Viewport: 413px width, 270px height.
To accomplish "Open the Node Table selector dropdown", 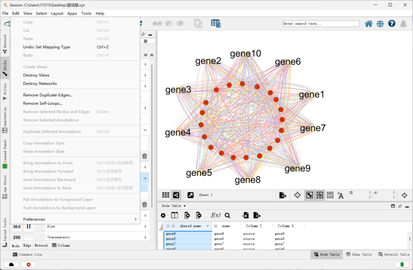I will click(x=174, y=206).
